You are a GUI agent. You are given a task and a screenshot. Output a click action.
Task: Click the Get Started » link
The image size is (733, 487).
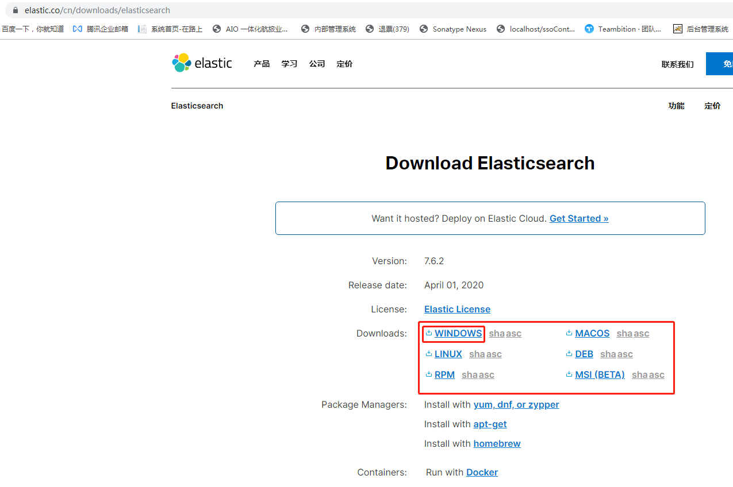tap(579, 218)
